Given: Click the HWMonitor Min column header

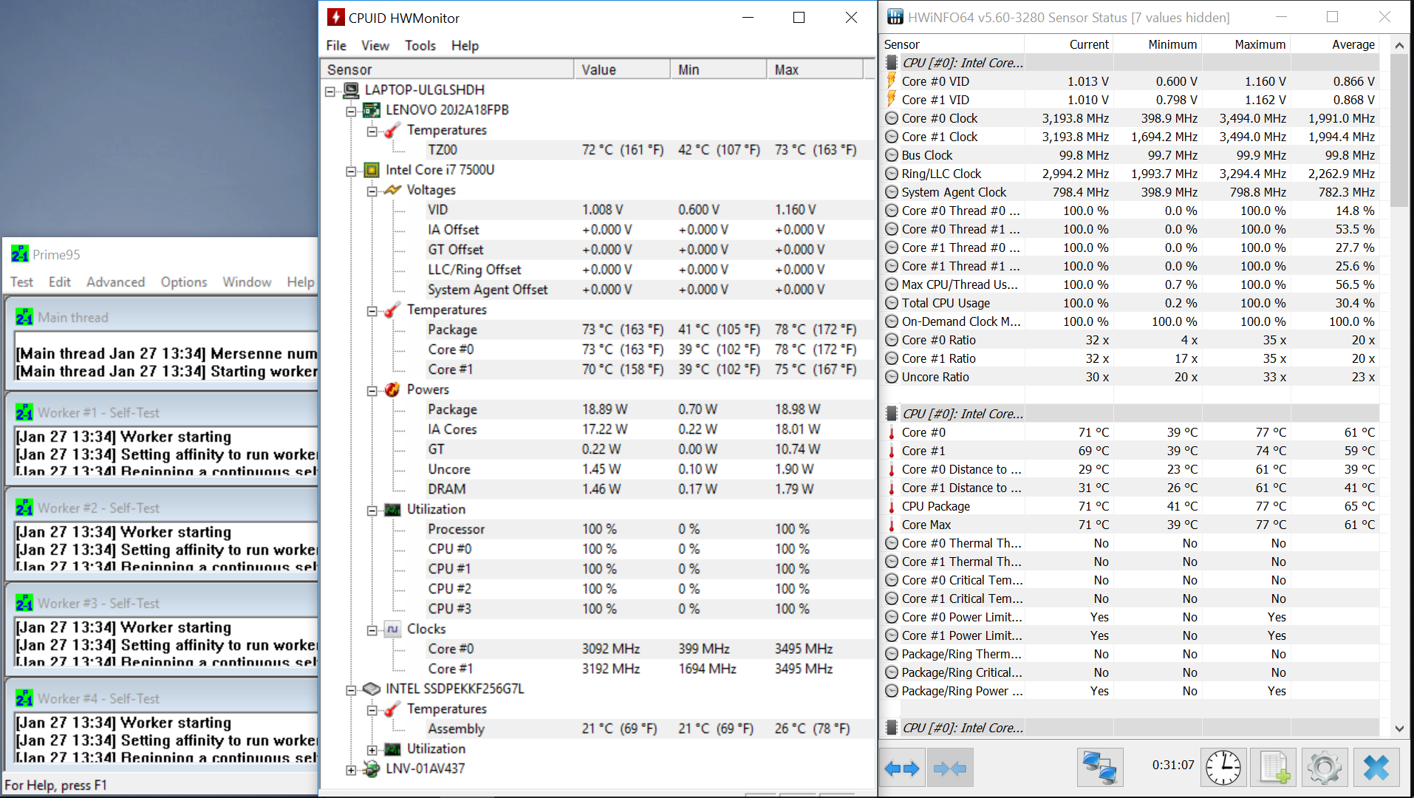Looking at the screenshot, I should pos(718,69).
